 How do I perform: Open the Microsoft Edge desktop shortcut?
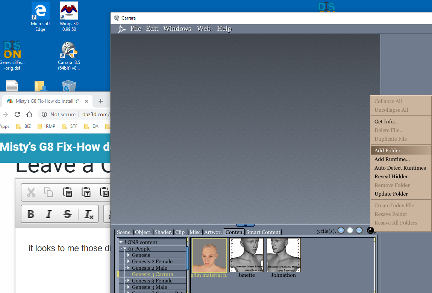(40, 17)
